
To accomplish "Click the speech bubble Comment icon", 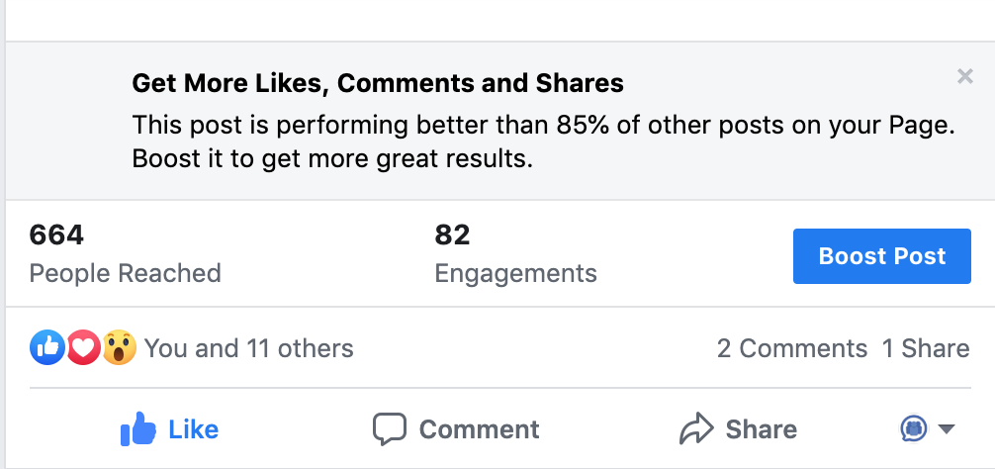I will click(x=389, y=429).
